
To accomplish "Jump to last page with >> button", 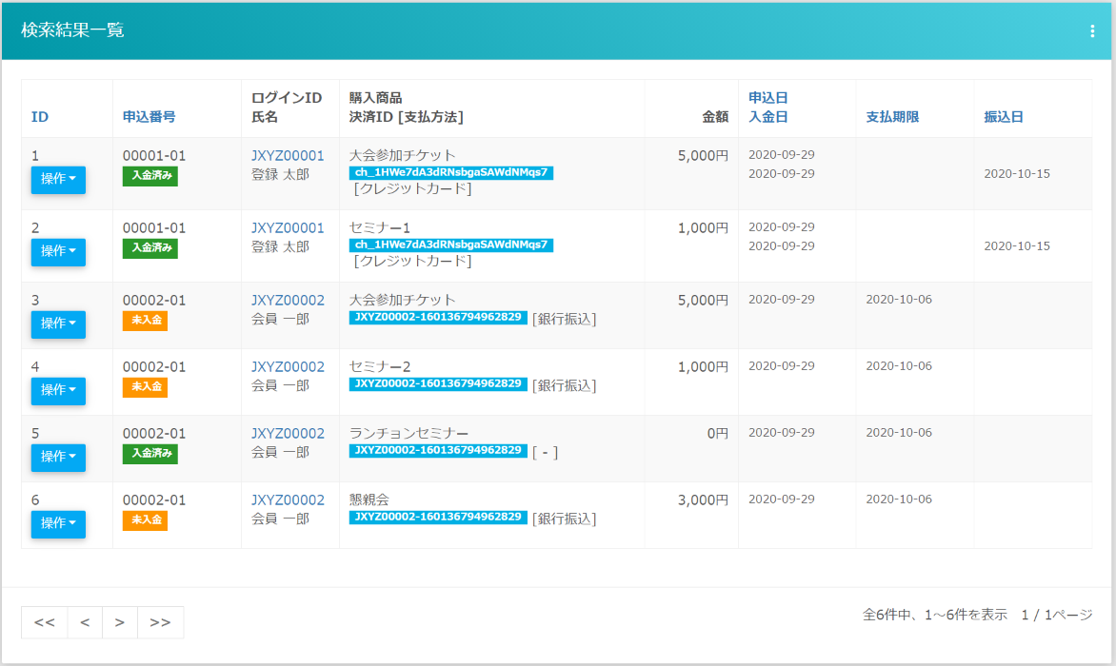I will coord(160,622).
